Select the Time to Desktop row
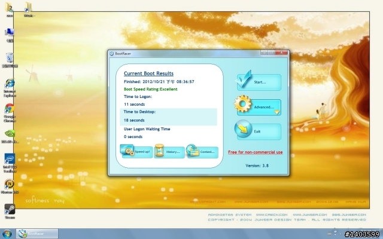383x239 pixels. tap(169, 117)
